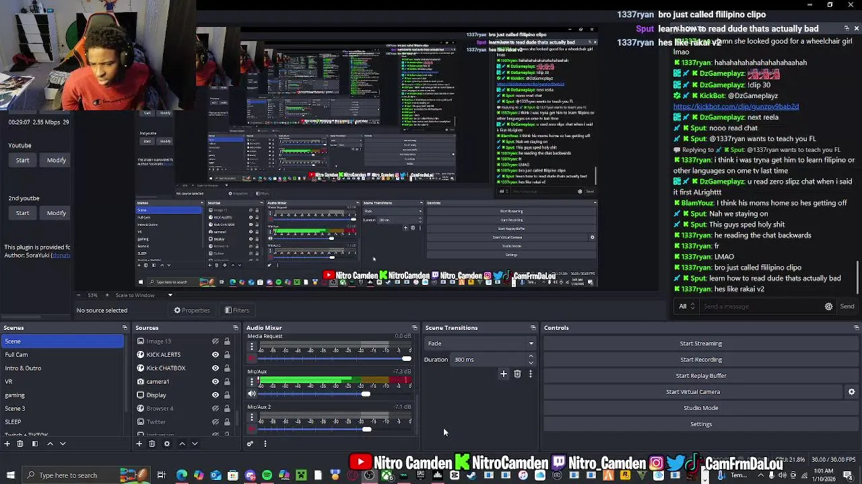Open preview scaling dropdown arrow
This screenshot has height=484, width=862.
click(170, 295)
